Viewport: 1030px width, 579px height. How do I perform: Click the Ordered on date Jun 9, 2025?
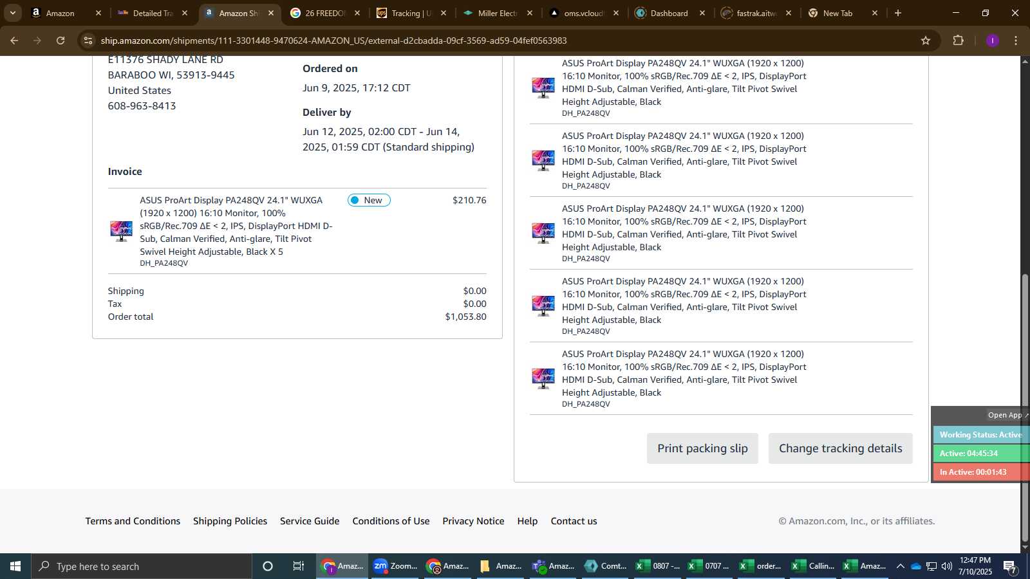pos(356,87)
